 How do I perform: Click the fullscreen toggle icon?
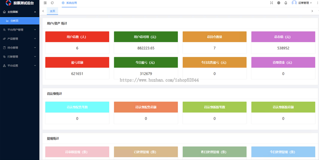point(271,3)
